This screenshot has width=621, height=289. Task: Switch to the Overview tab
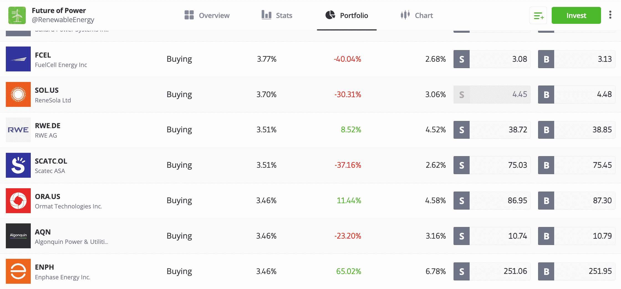click(207, 16)
